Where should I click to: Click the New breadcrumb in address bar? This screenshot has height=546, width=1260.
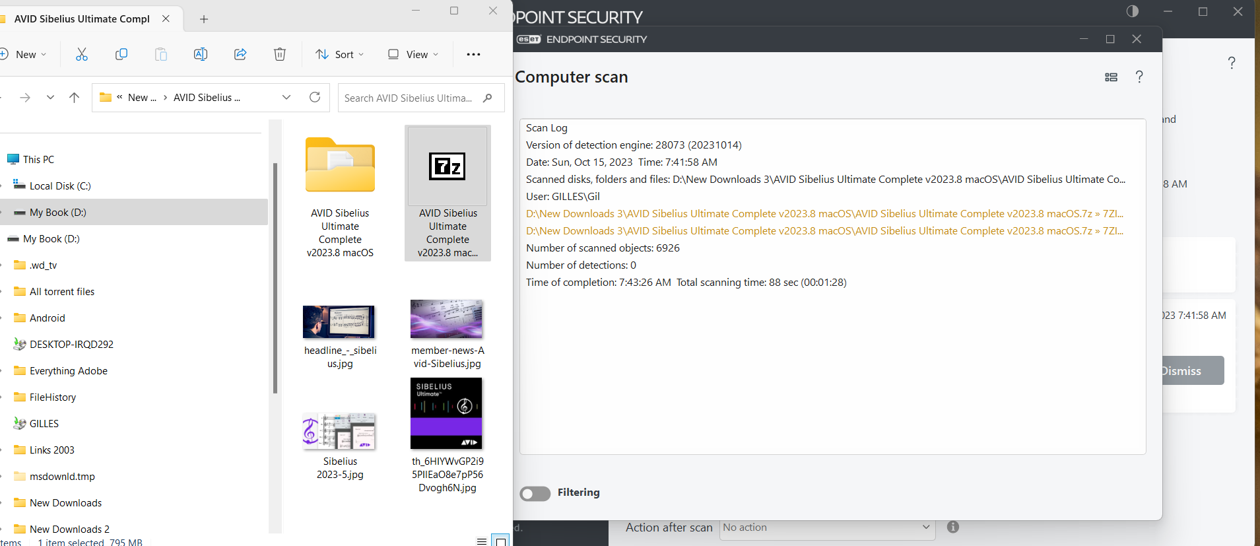(142, 98)
